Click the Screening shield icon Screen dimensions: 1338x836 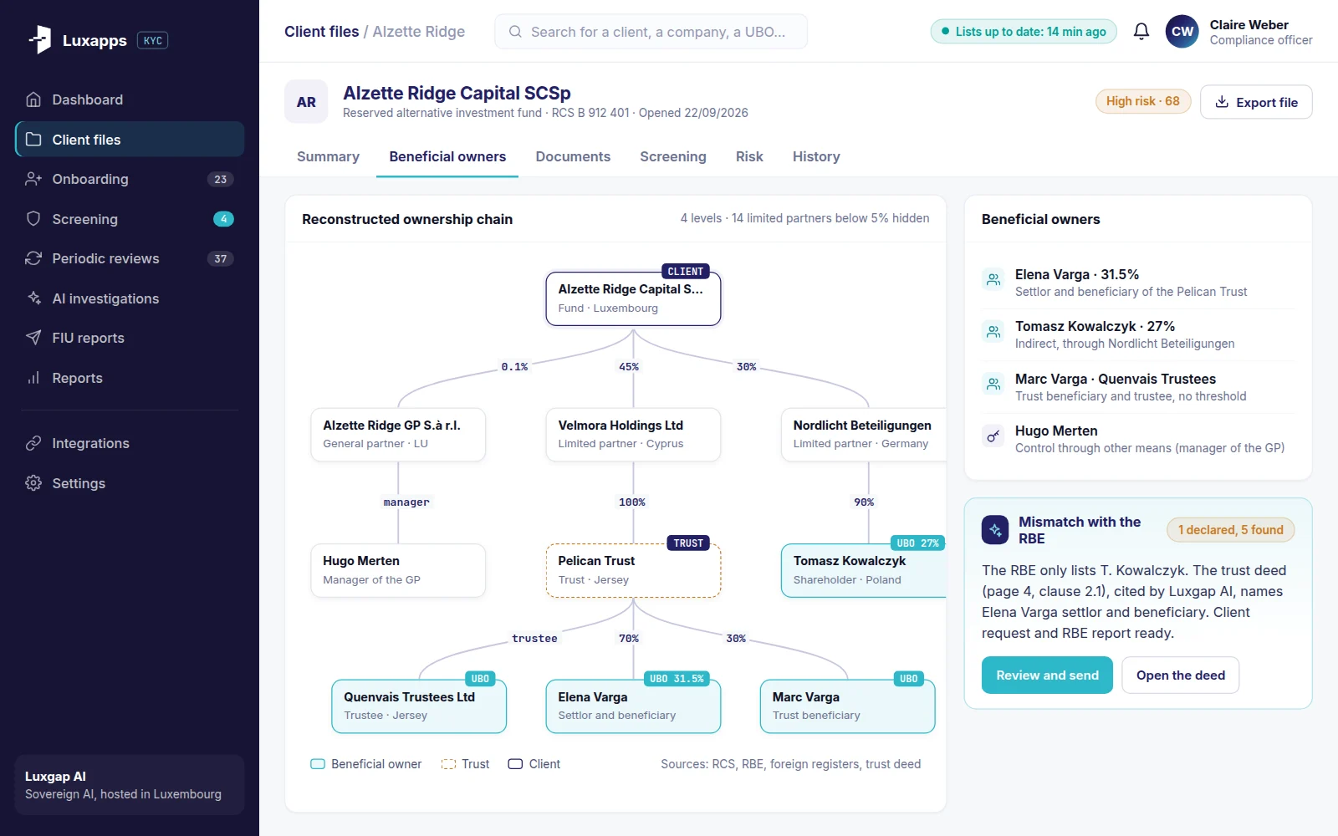coord(33,219)
